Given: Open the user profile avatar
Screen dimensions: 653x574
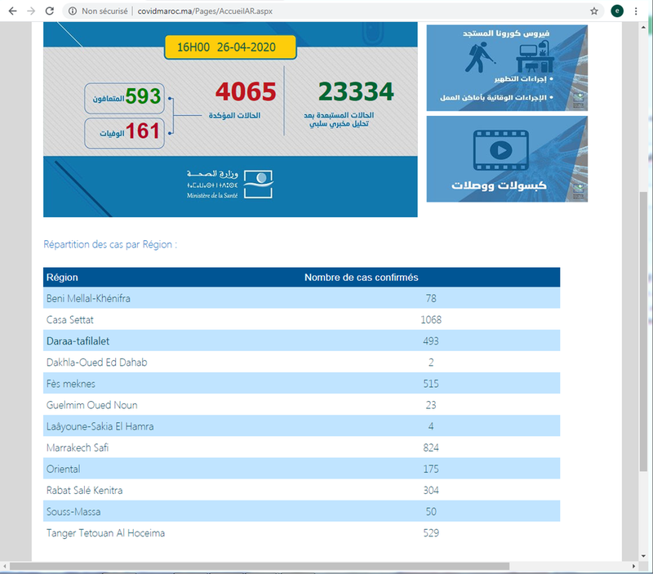Looking at the screenshot, I should (x=616, y=11).
